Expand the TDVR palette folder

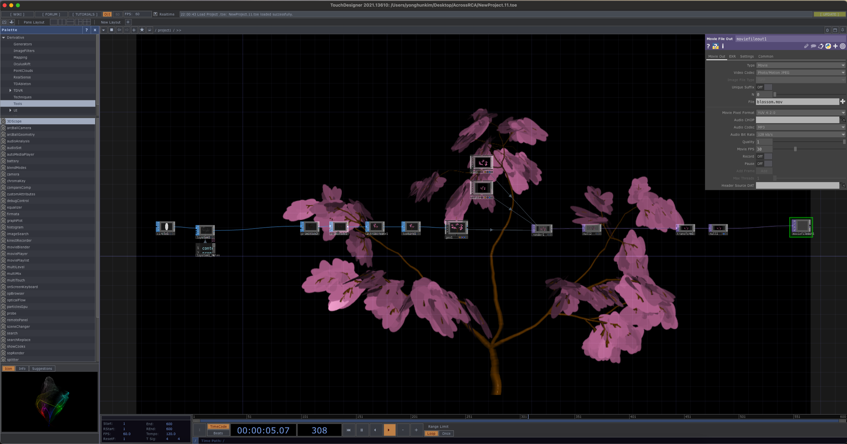click(x=10, y=90)
